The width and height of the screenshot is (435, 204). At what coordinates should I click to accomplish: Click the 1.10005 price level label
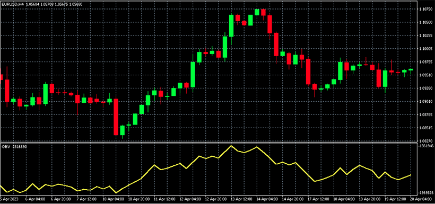click(426, 49)
